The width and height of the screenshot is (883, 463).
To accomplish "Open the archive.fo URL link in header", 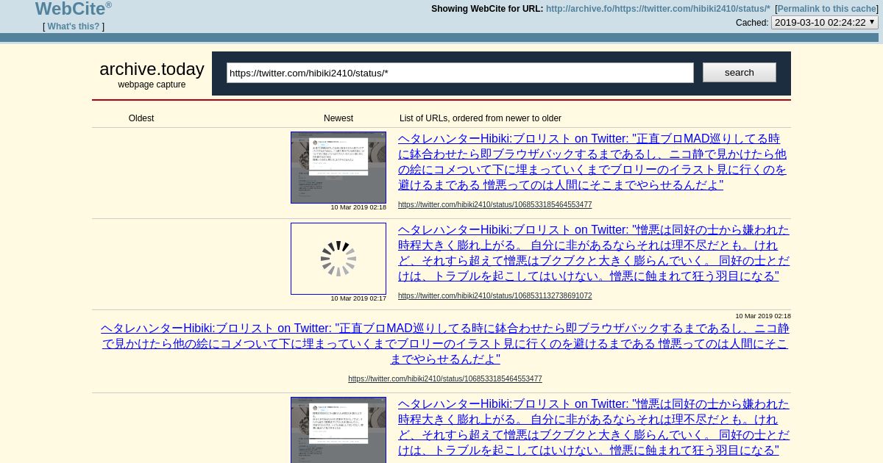I will coord(658,9).
